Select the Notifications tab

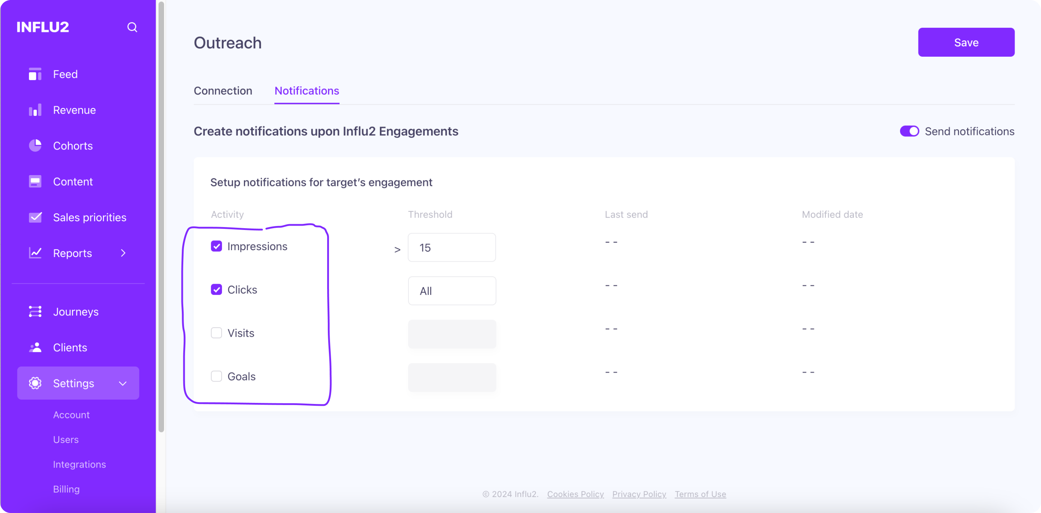(x=307, y=91)
